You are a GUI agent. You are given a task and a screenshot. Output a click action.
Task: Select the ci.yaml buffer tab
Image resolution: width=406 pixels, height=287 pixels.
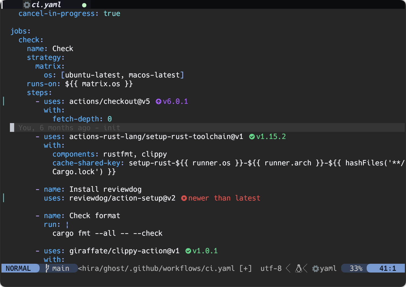pos(57,5)
